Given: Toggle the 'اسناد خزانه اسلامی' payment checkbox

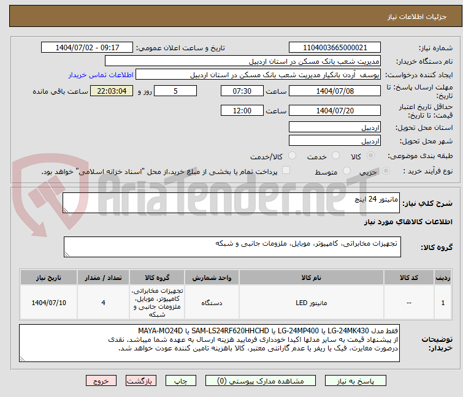Looking at the screenshot, I should (286, 170).
